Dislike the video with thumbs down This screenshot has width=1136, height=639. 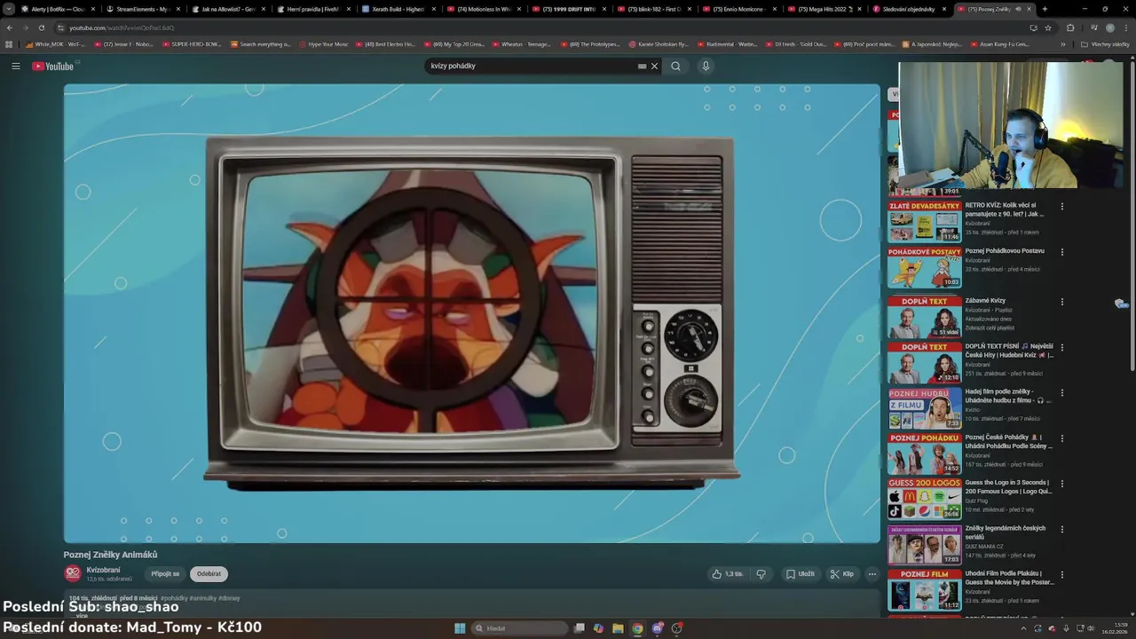click(761, 574)
